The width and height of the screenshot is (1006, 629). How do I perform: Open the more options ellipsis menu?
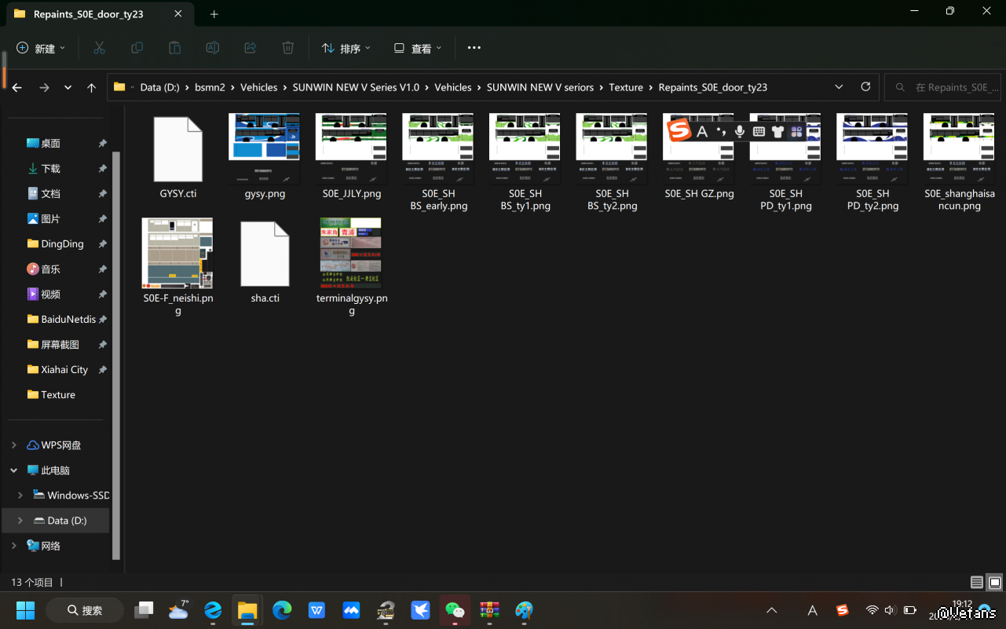[x=474, y=48]
